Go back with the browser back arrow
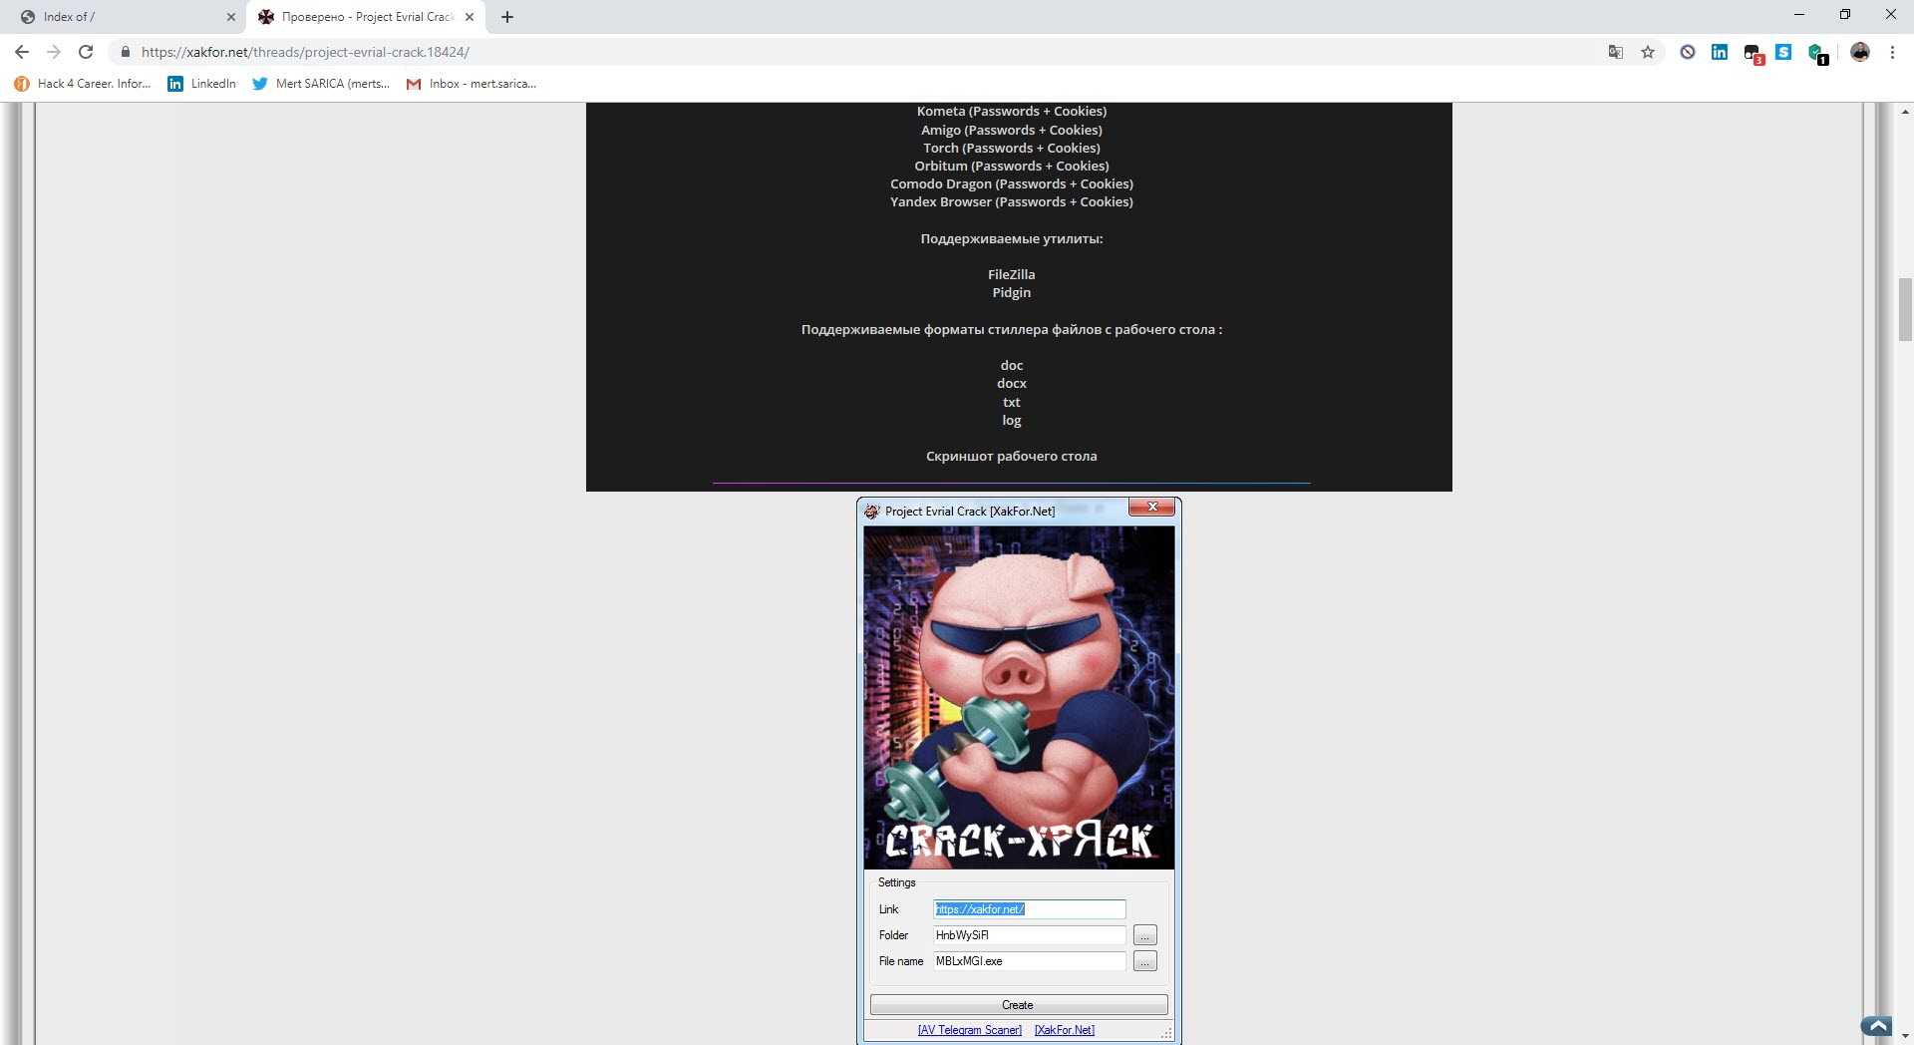Image resolution: width=1914 pixels, height=1045 pixels. [x=22, y=52]
